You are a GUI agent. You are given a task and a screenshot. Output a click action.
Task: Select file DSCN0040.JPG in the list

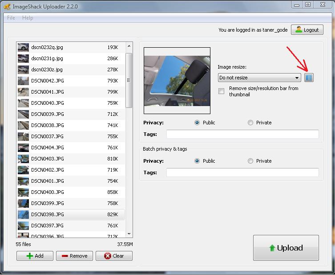71,103
